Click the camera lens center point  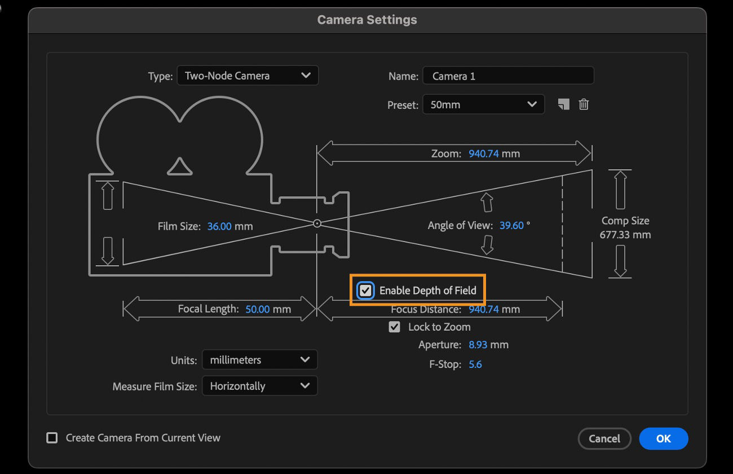pyautogui.click(x=317, y=223)
